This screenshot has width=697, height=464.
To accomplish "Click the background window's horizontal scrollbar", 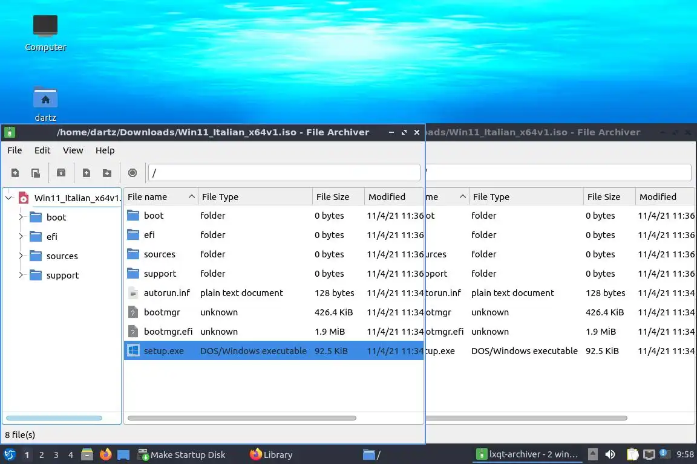I will pyautogui.click(x=526, y=418).
